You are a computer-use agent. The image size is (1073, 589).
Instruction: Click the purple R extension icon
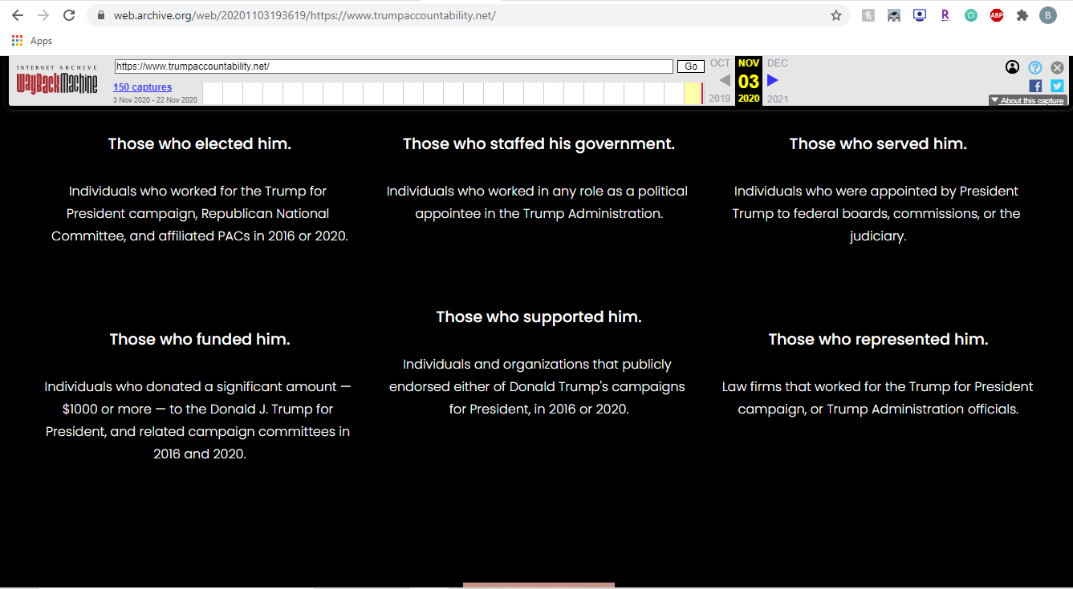945,15
